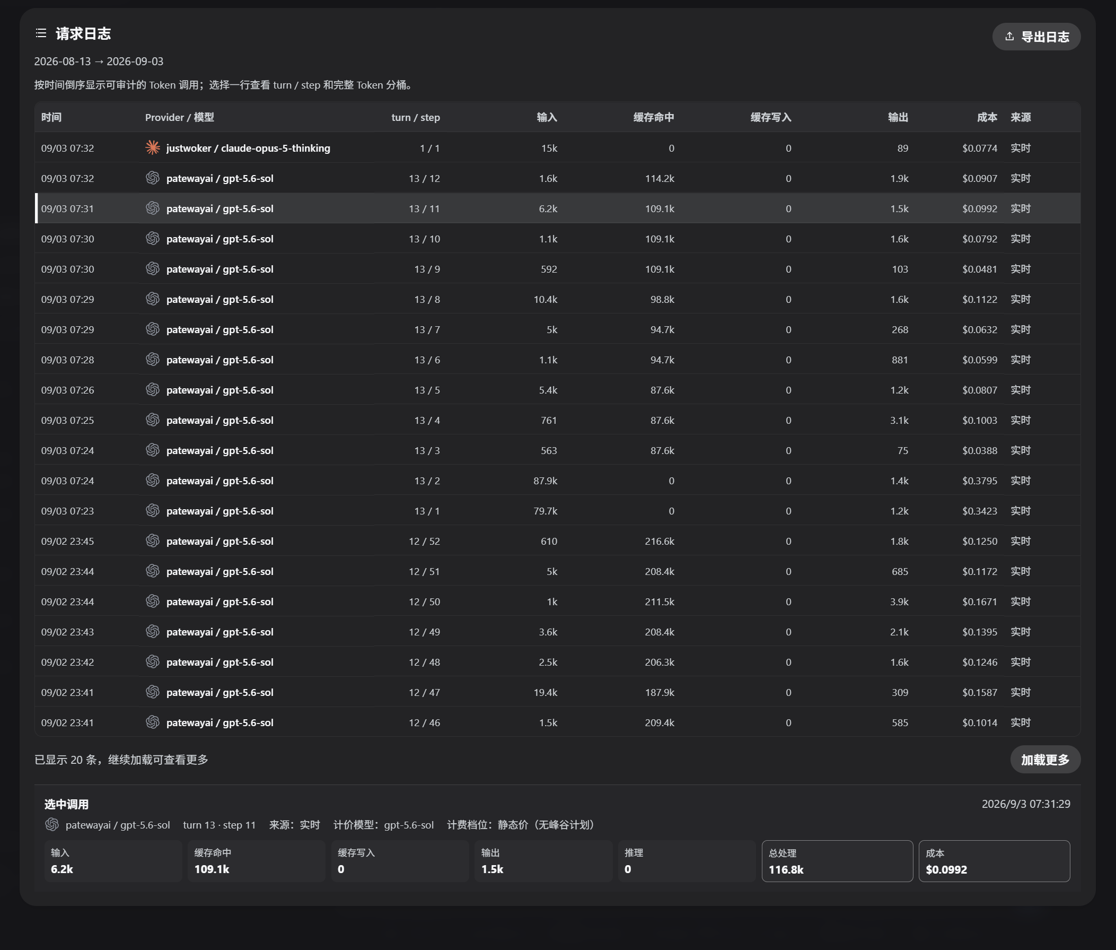
Task: Click the OpenAI icon in row 12 / 52
Action: (x=153, y=540)
